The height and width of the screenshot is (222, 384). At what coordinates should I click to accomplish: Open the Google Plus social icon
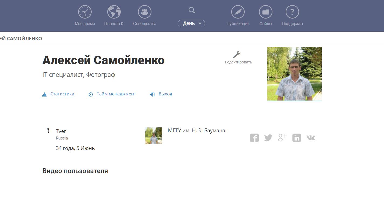(282, 137)
